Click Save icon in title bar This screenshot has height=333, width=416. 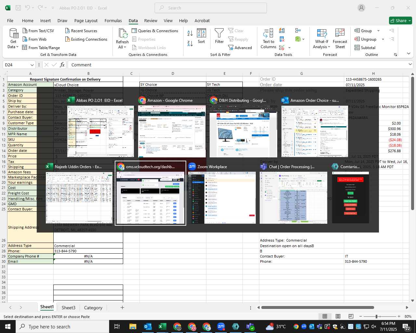click(x=18, y=8)
